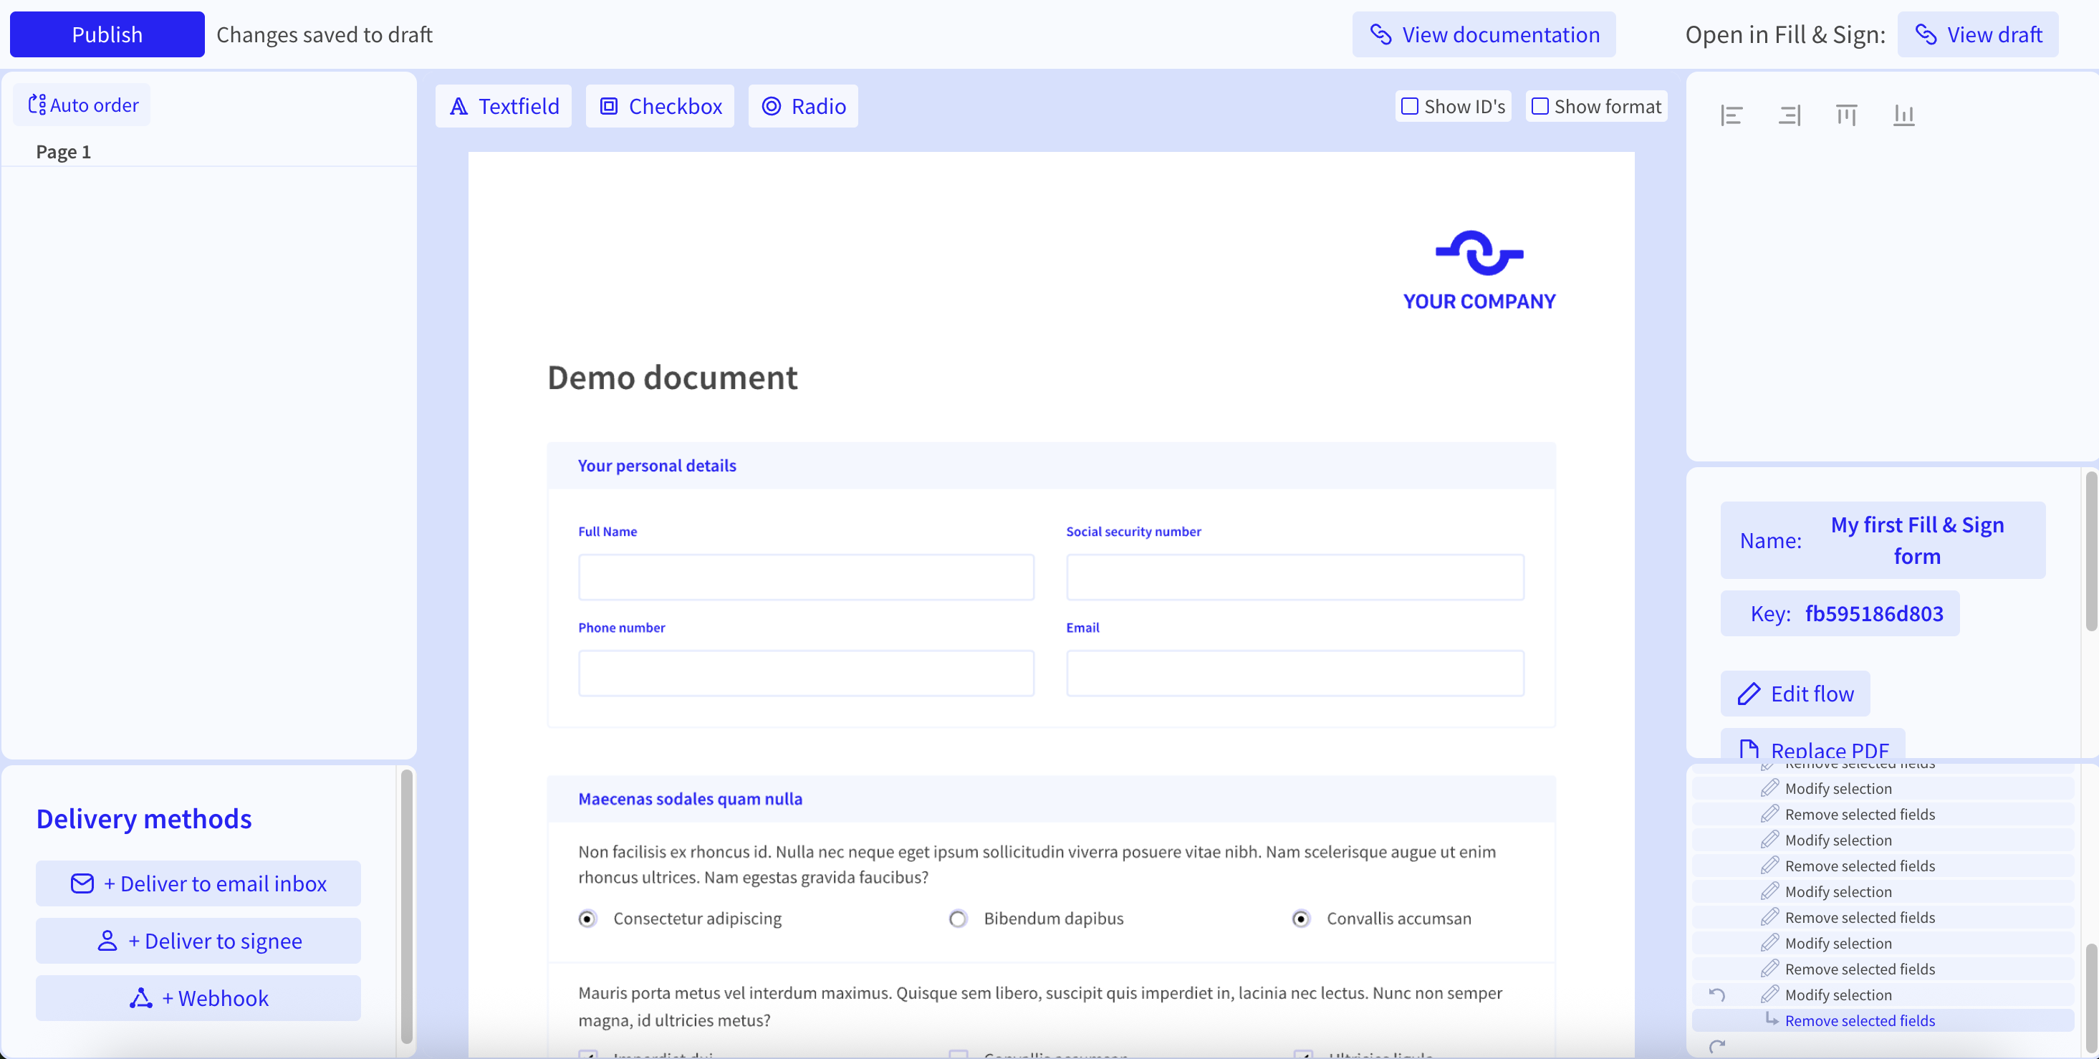
Task: Enable the Show format checkbox
Action: 1540,106
